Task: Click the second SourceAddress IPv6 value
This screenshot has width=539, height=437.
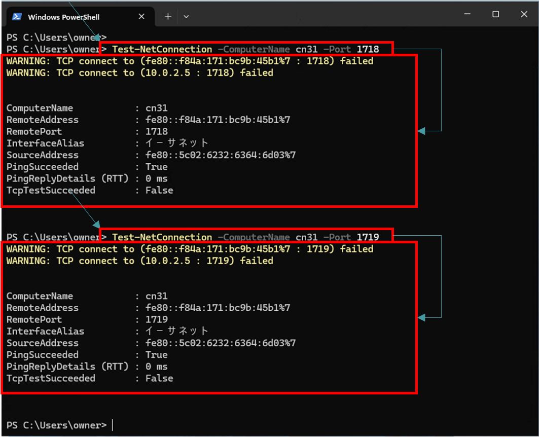Action: (220, 343)
